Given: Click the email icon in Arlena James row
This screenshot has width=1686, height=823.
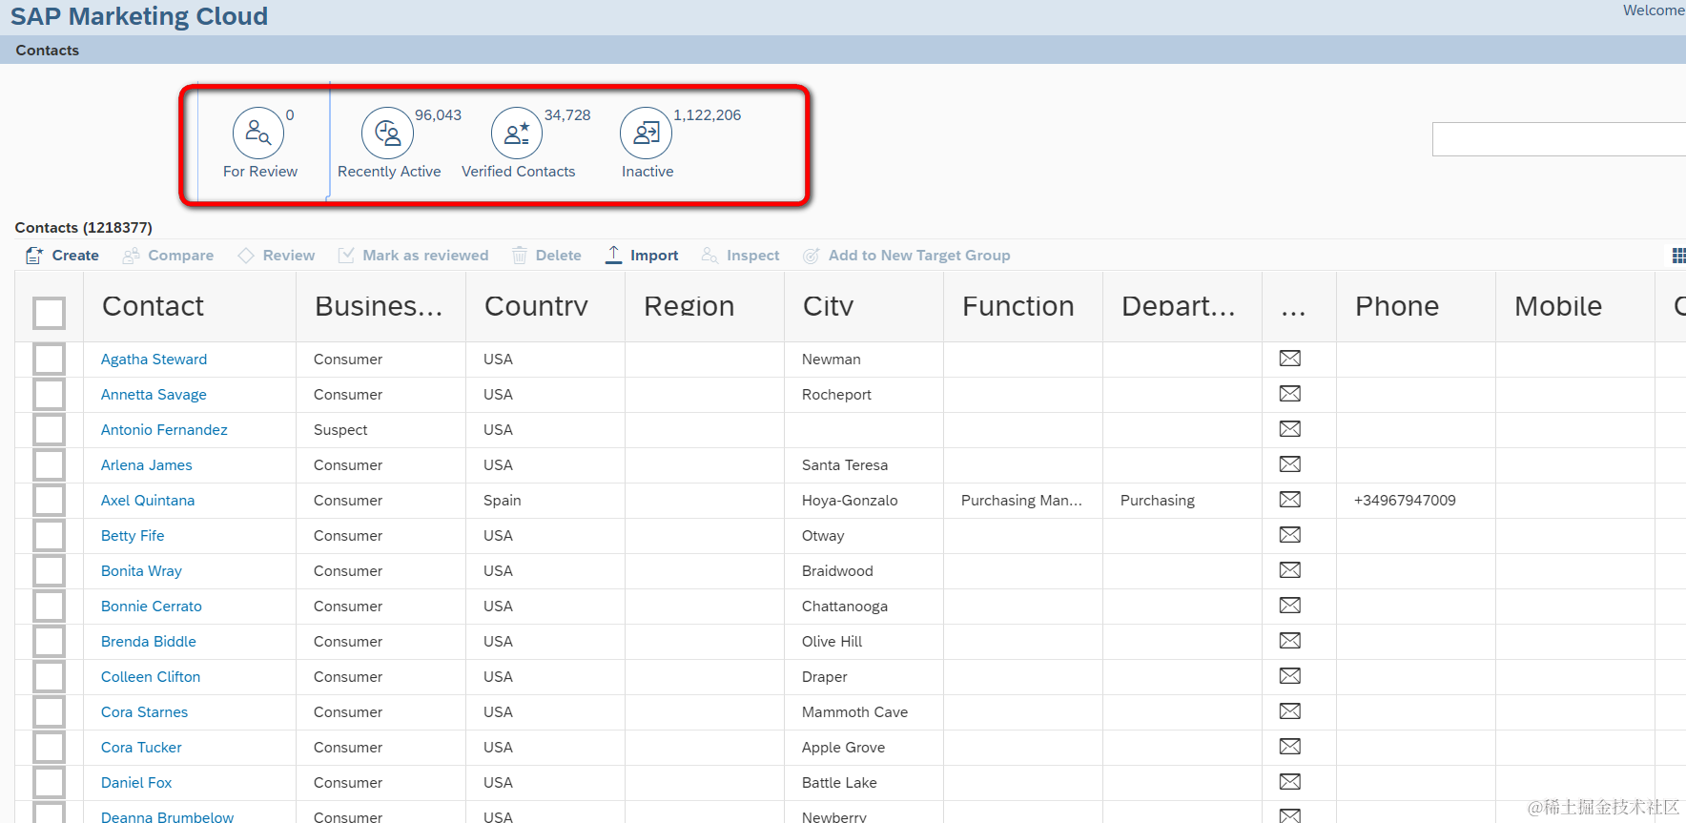Looking at the screenshot, I should 1290,464.
